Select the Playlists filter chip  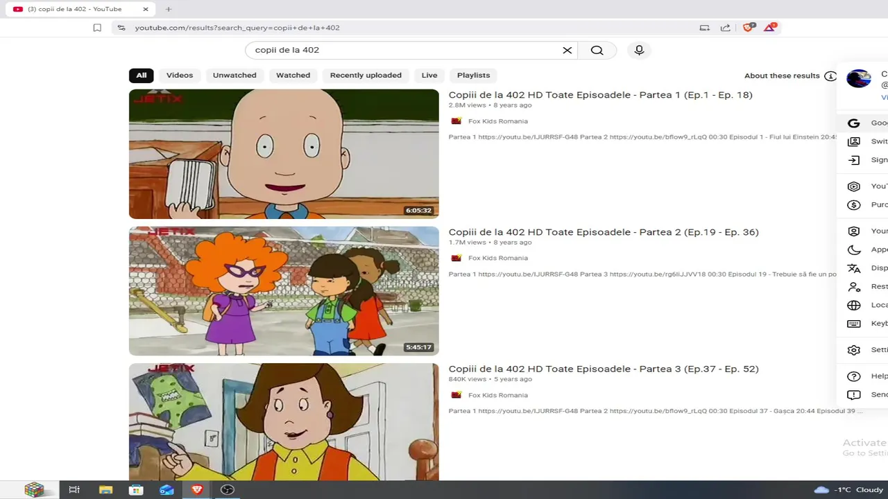(x=473, y=76)
